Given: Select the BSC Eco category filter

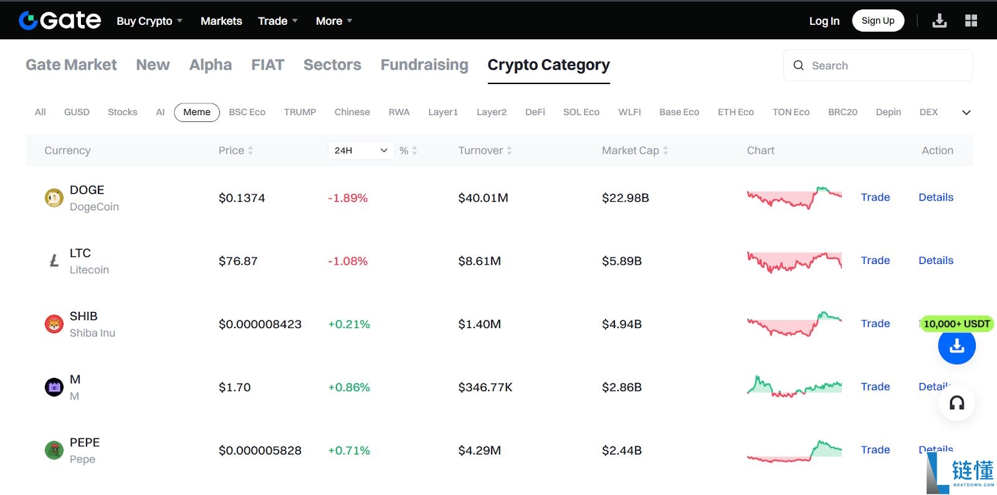Looking at the screenshot, I should [247, 112].
